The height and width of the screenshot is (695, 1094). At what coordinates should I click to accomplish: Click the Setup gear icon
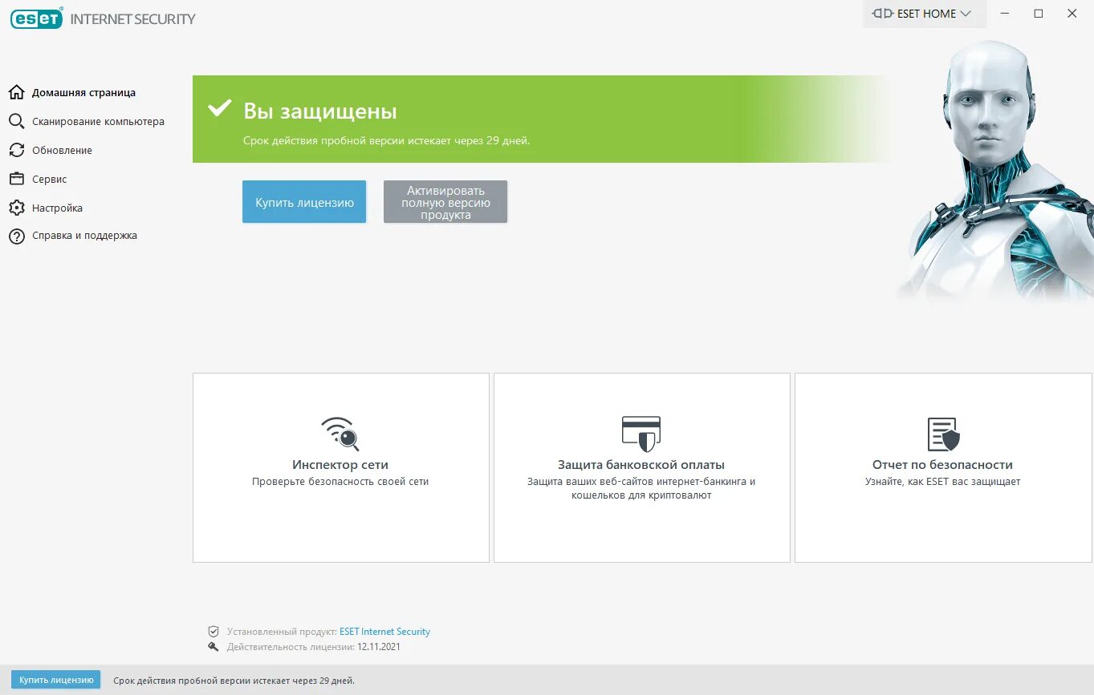pyautogui.click(x=16, y=208)
